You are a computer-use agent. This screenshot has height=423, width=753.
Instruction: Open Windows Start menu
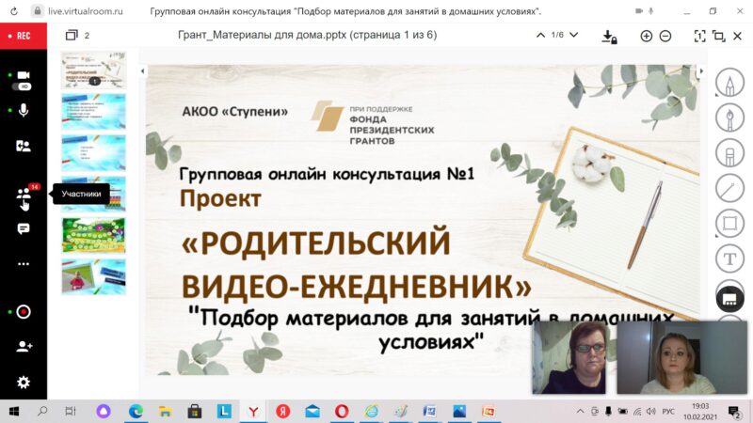tap(14, 411)
